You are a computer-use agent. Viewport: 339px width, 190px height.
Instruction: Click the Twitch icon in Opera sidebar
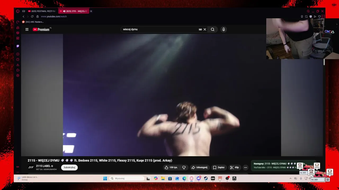(18, 46)
